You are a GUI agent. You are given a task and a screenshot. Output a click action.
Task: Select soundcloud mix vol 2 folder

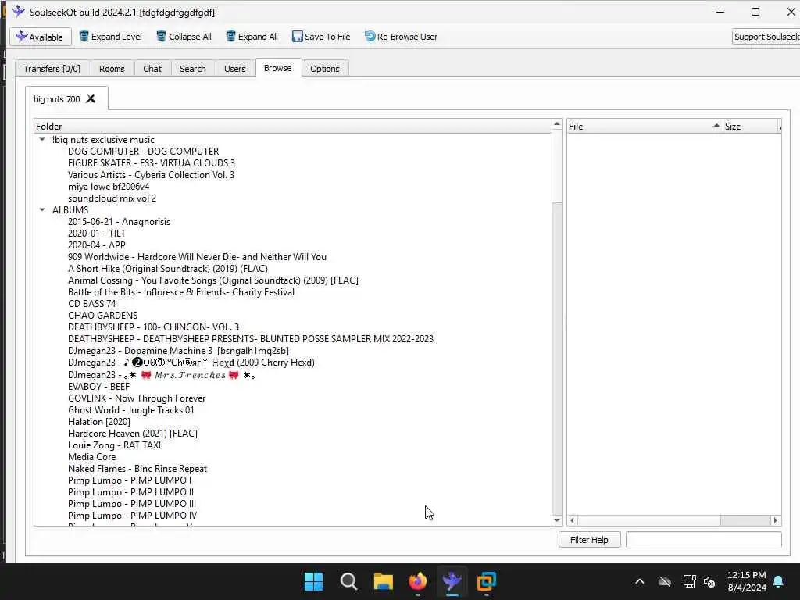pos(112,198)
